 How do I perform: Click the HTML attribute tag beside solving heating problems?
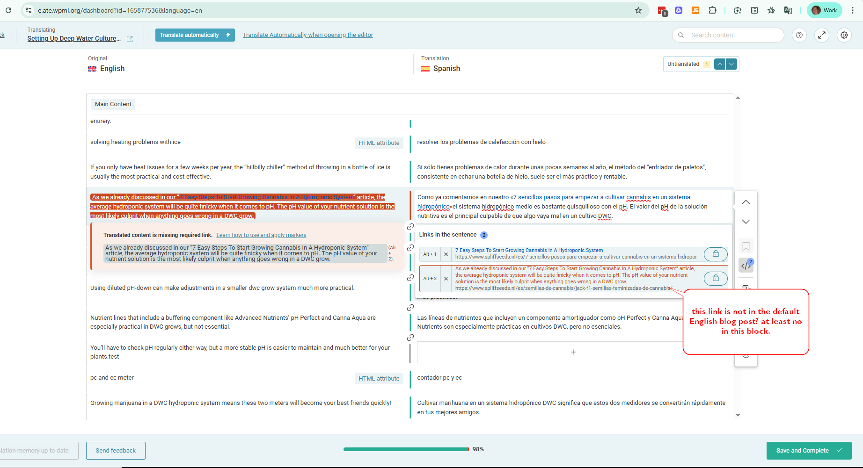tap(379, 143)
